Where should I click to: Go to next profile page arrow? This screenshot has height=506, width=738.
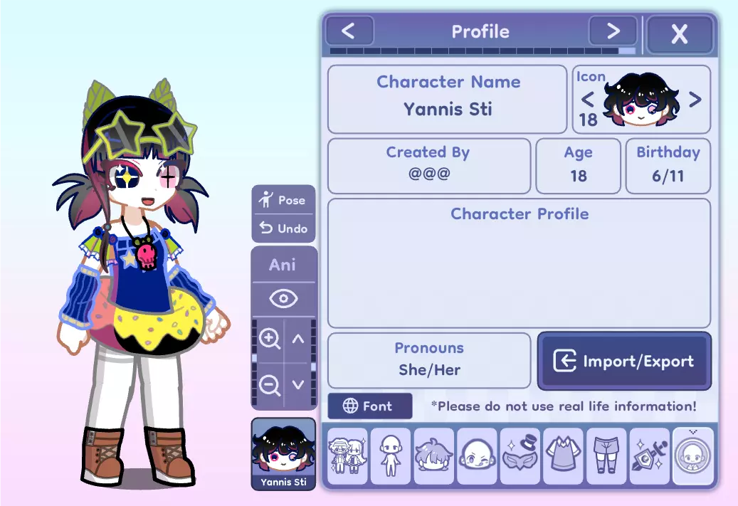(613, 31)
